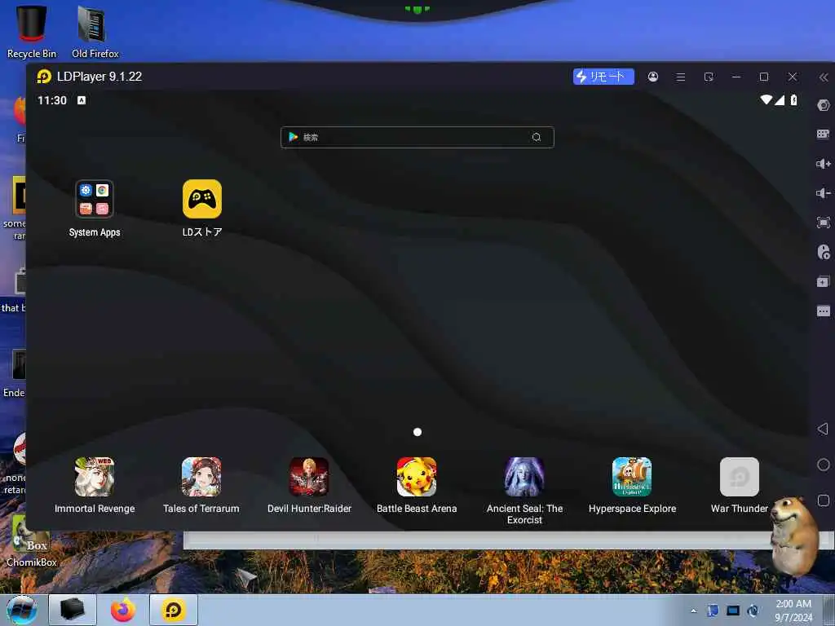Image resolution: width=835 pixels, height=626 pixels.
Task: Click Firefox in the taskbar
Action: pos(123,610)
